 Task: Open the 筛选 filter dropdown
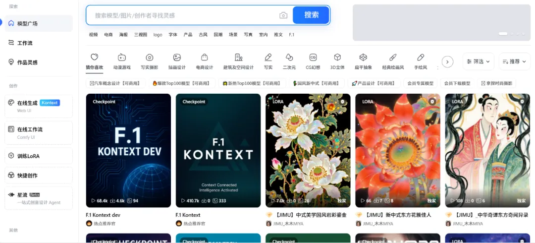pos(479,61)
